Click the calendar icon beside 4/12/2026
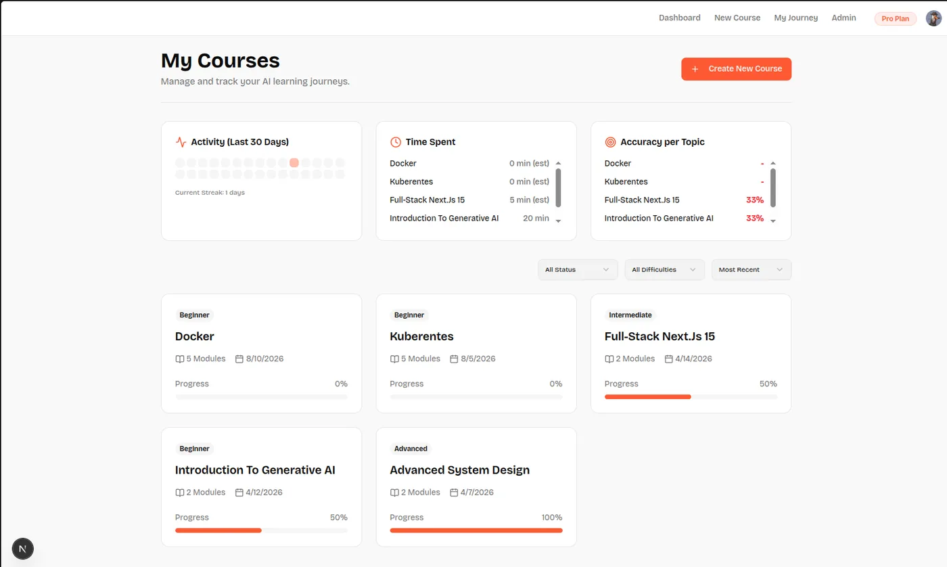 [239, 493]
